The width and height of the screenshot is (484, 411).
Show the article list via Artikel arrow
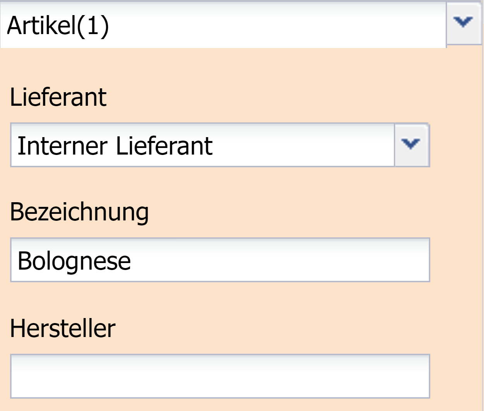pos(463,23)
